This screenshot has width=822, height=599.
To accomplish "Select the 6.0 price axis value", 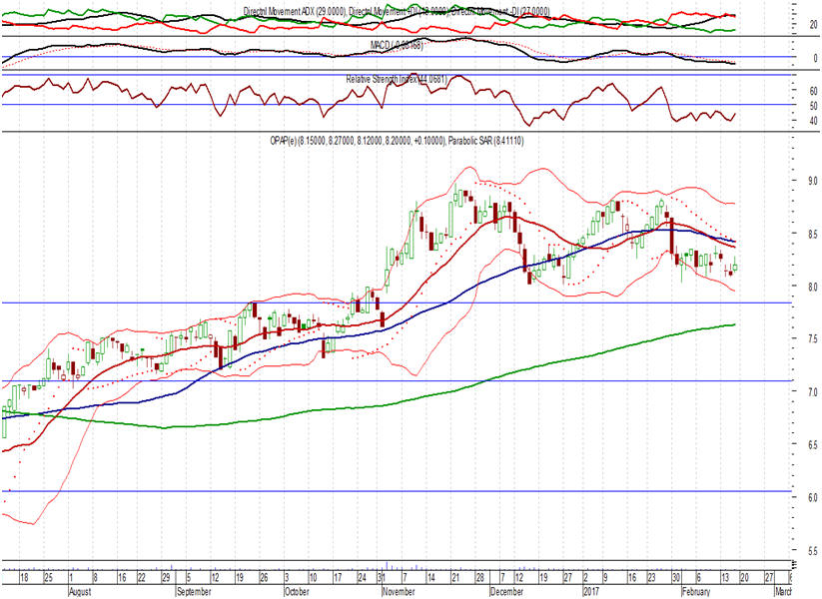I will click(813, 497).
